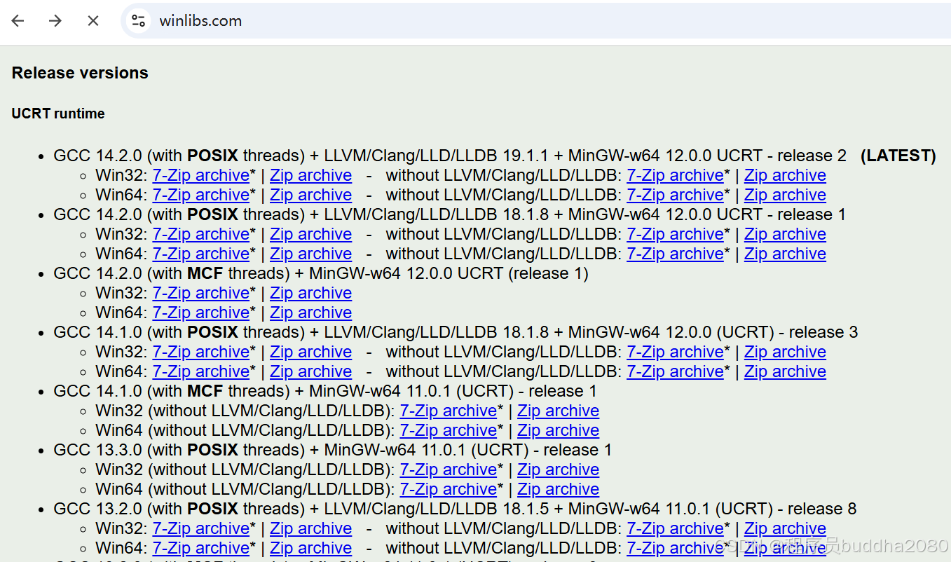Download Win64 Zip archive for GCC 14.2.0 MCF
The image size is (951, 562).
click(x=311, y=313)
